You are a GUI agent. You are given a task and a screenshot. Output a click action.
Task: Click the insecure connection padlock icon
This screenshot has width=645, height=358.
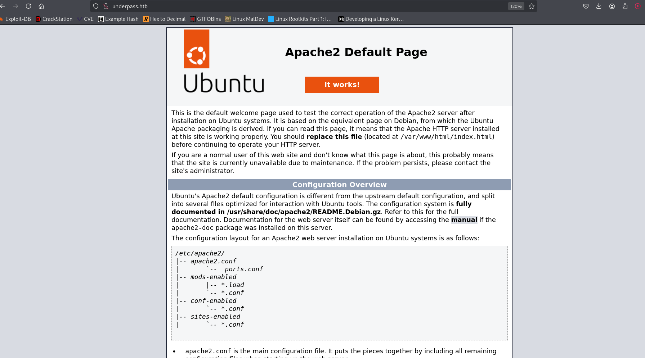point(106,6)
